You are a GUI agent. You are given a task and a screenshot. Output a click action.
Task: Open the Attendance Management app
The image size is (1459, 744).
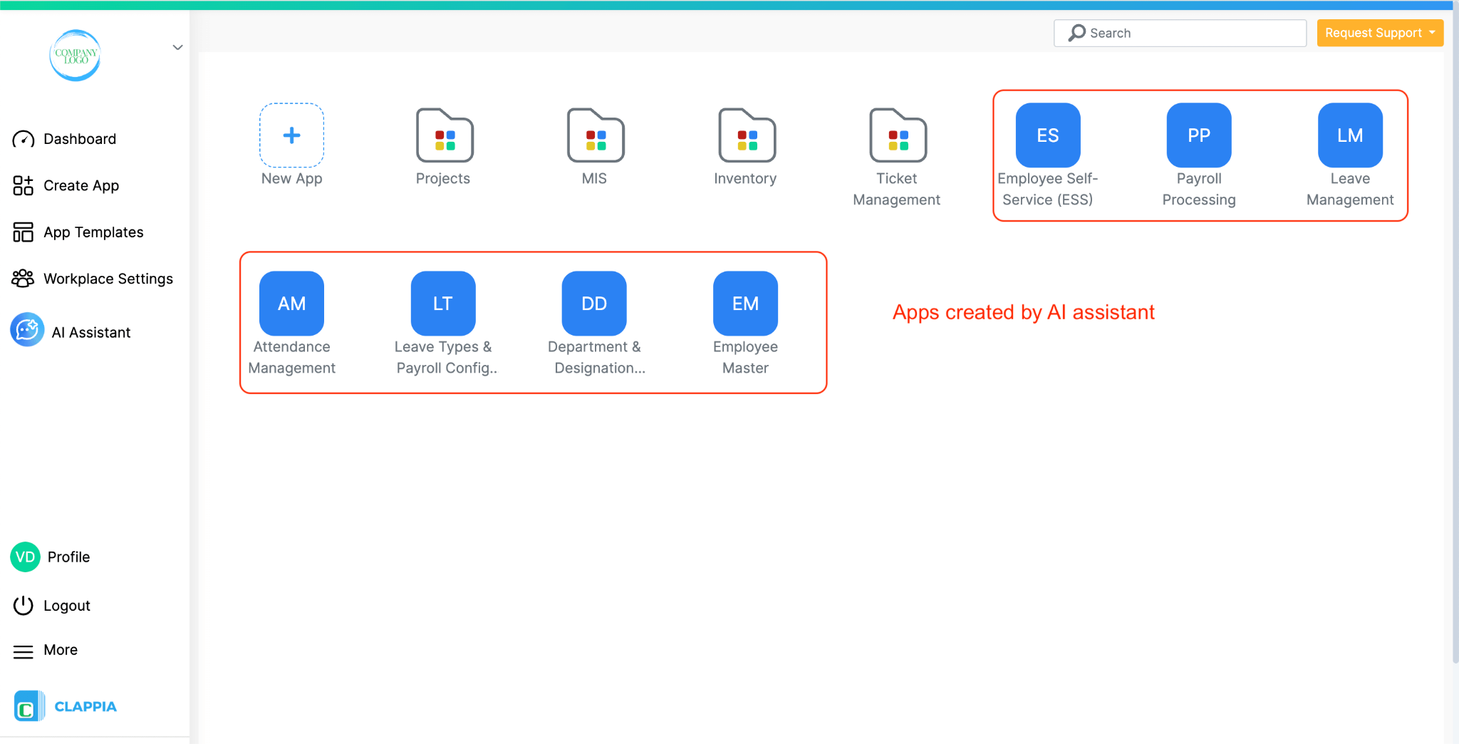point(291,303)
